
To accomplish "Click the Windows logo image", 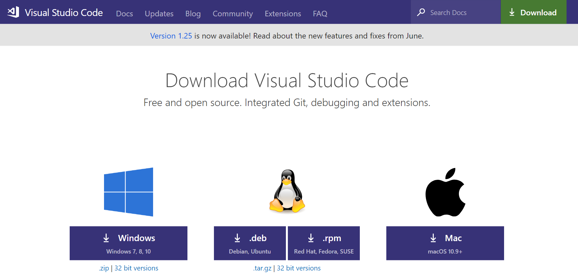I will [129, 192].
